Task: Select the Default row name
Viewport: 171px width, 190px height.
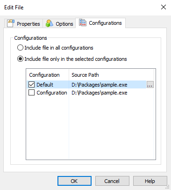Action: 45,85
